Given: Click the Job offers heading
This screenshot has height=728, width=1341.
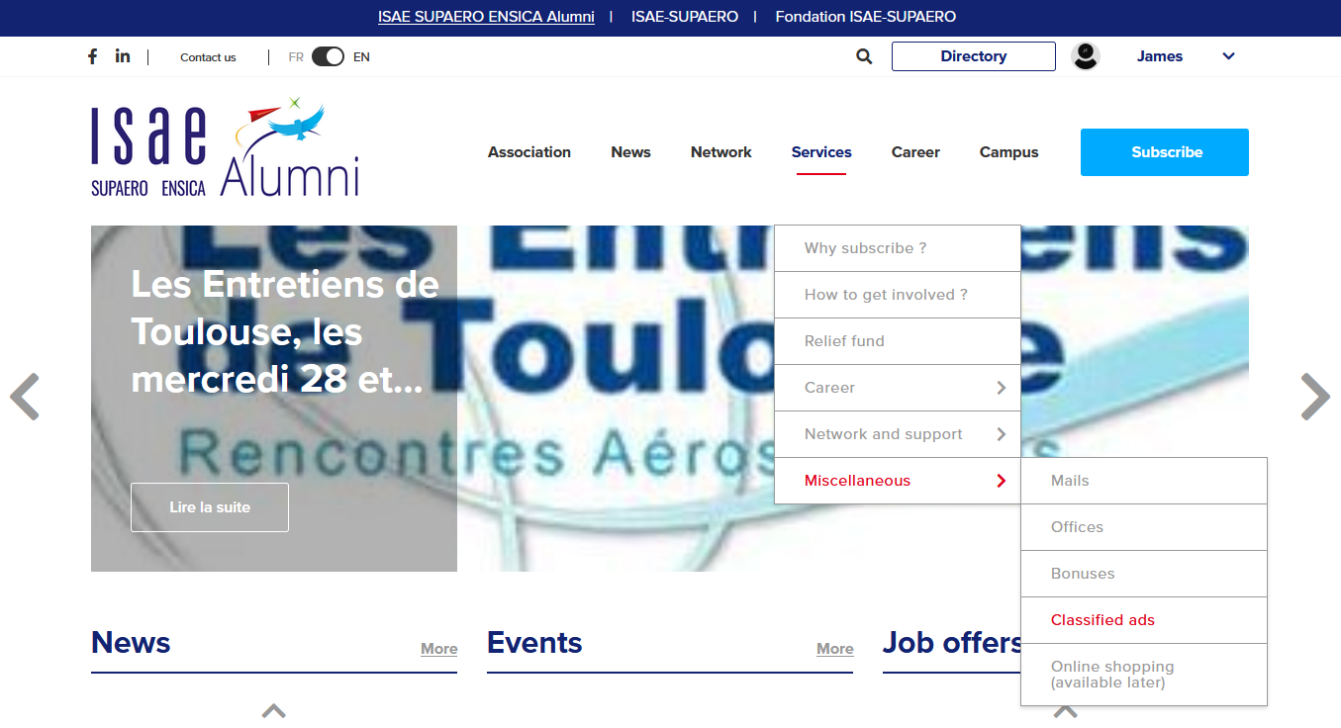Looking at the screenshot, I should tap(952, 643).
